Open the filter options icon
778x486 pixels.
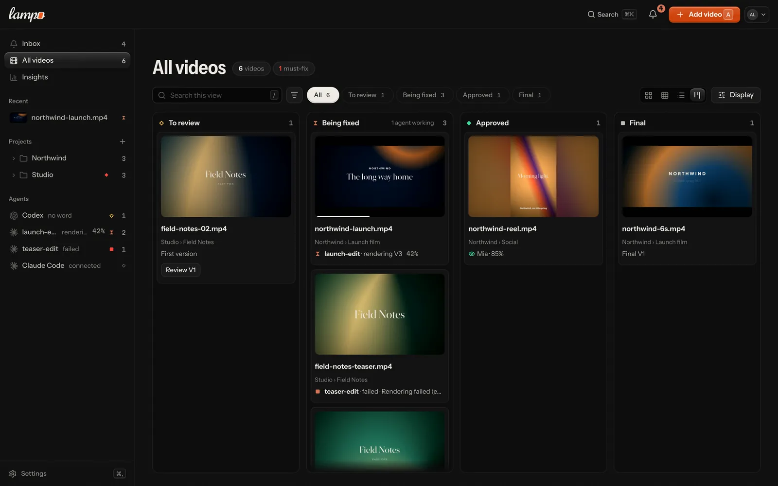[294, 95]
